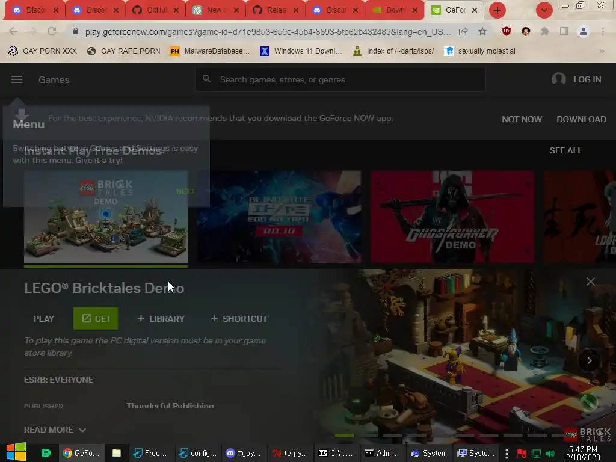
Task: Bookmark this page with the star icon
Action: (x=482, y=32)
